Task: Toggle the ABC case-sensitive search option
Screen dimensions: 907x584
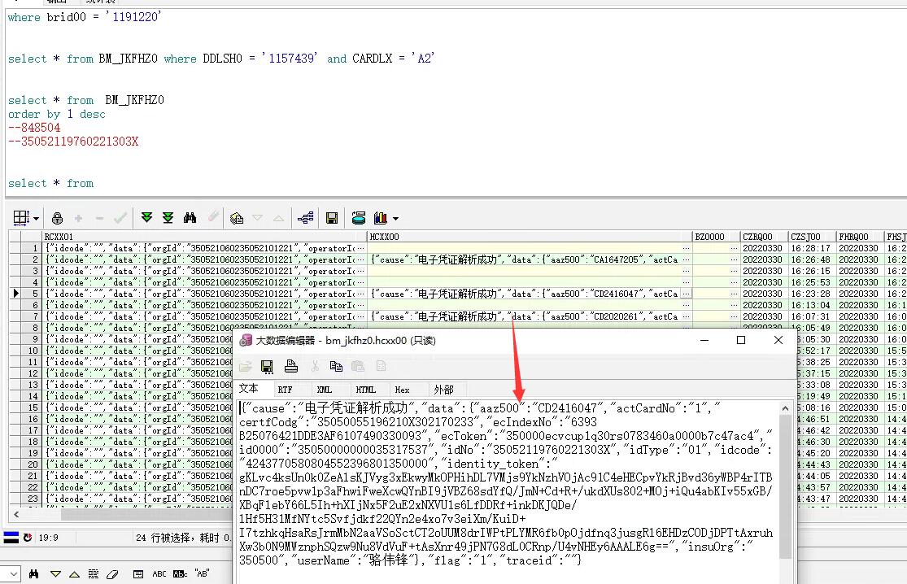Action: click(x=159, y=573)
